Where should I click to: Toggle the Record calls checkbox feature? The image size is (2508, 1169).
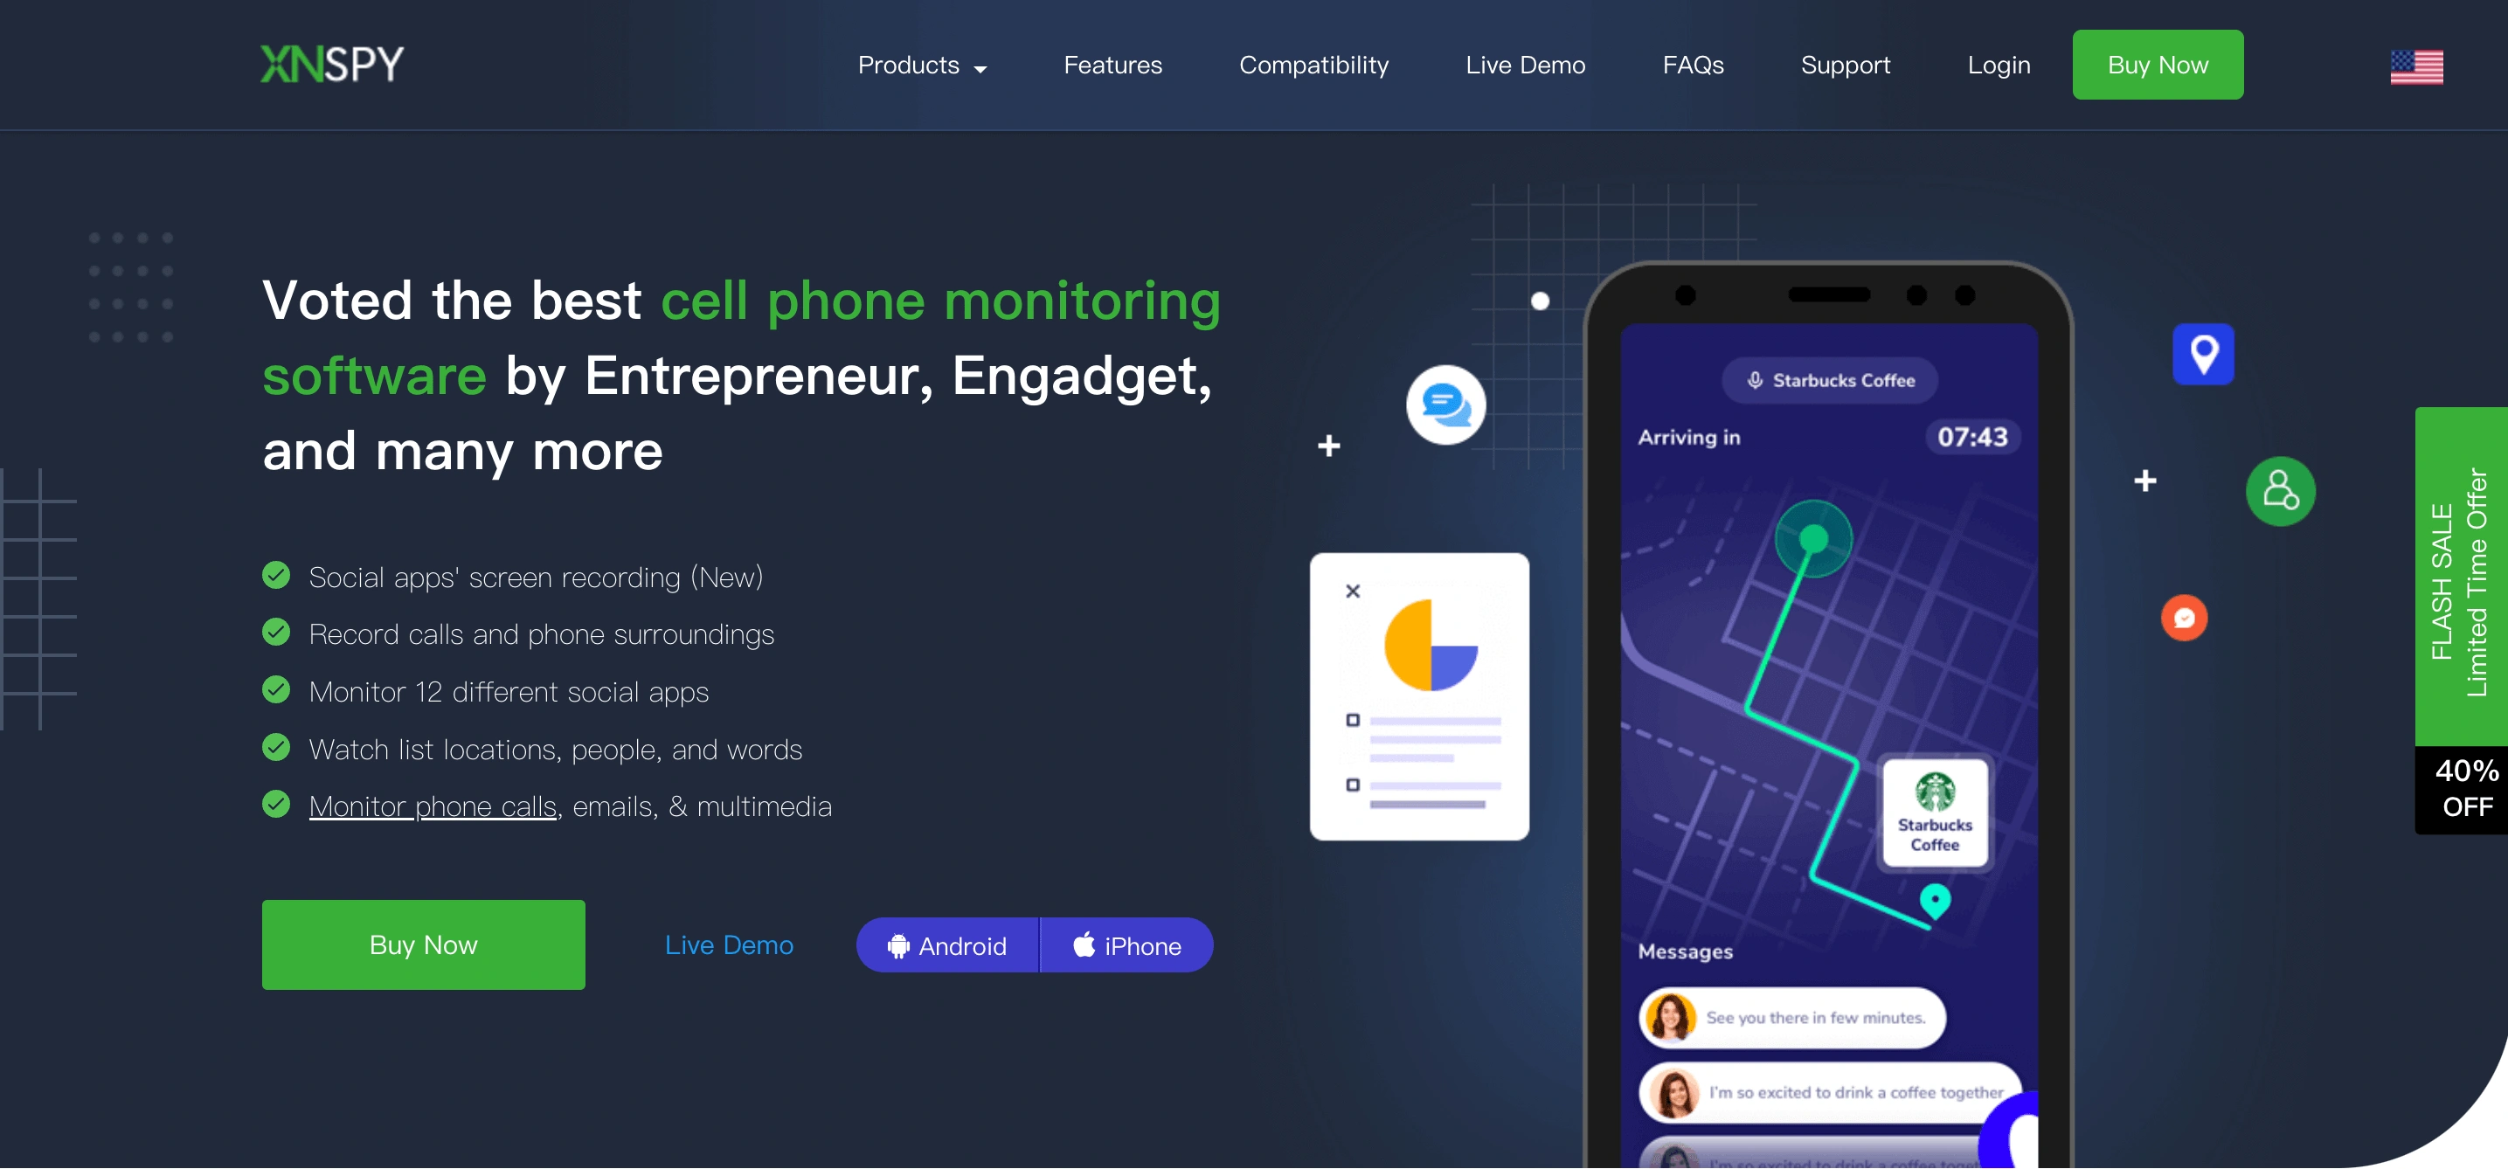click(x=277, y=632)
